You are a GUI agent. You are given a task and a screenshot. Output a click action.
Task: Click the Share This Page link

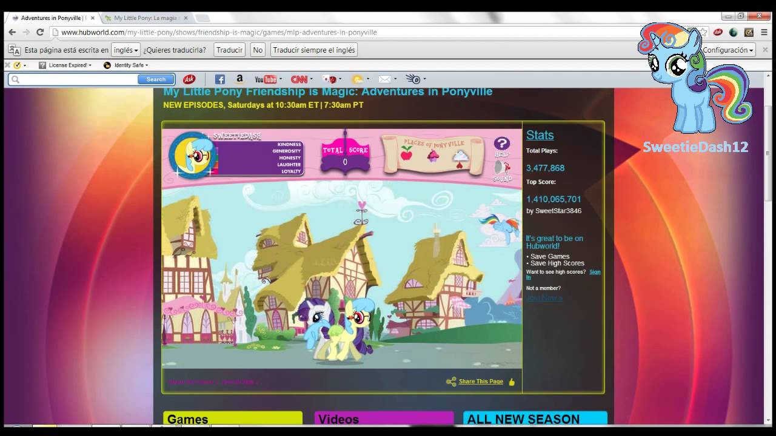[481, 381]
